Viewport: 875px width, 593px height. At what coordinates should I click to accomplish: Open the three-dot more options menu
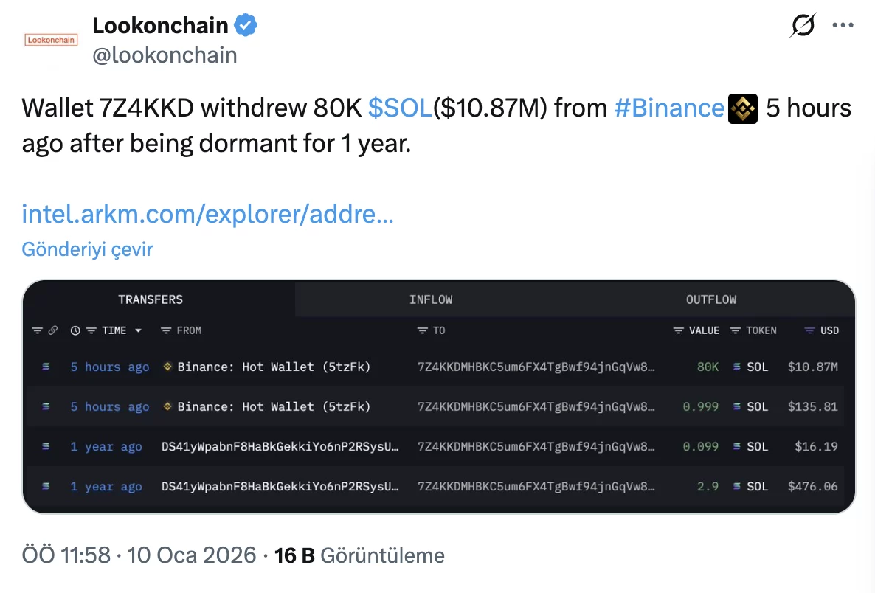tap(843, 25)
